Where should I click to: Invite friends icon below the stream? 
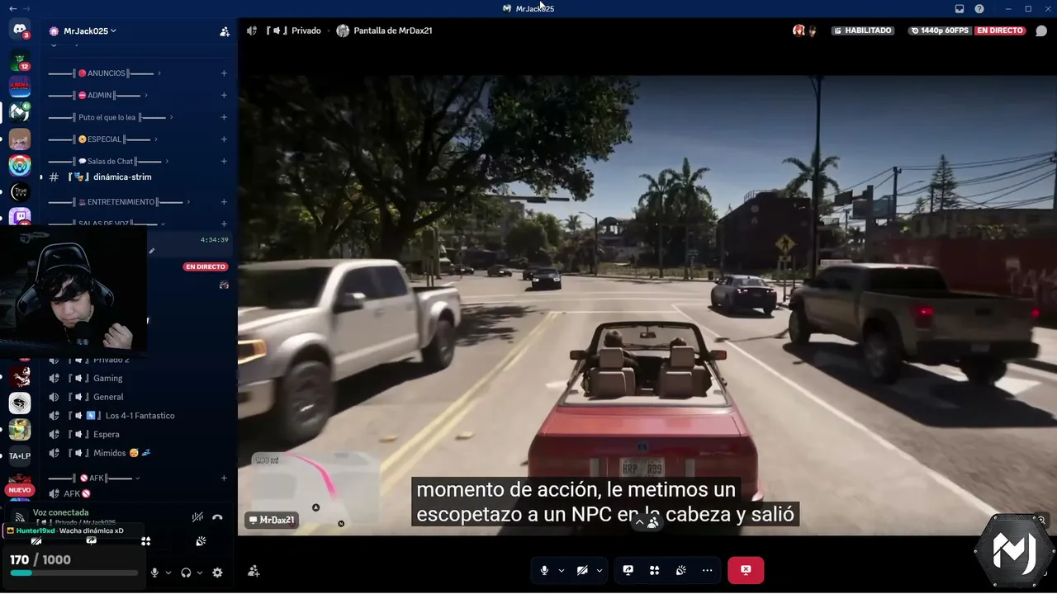coord(254,571)
